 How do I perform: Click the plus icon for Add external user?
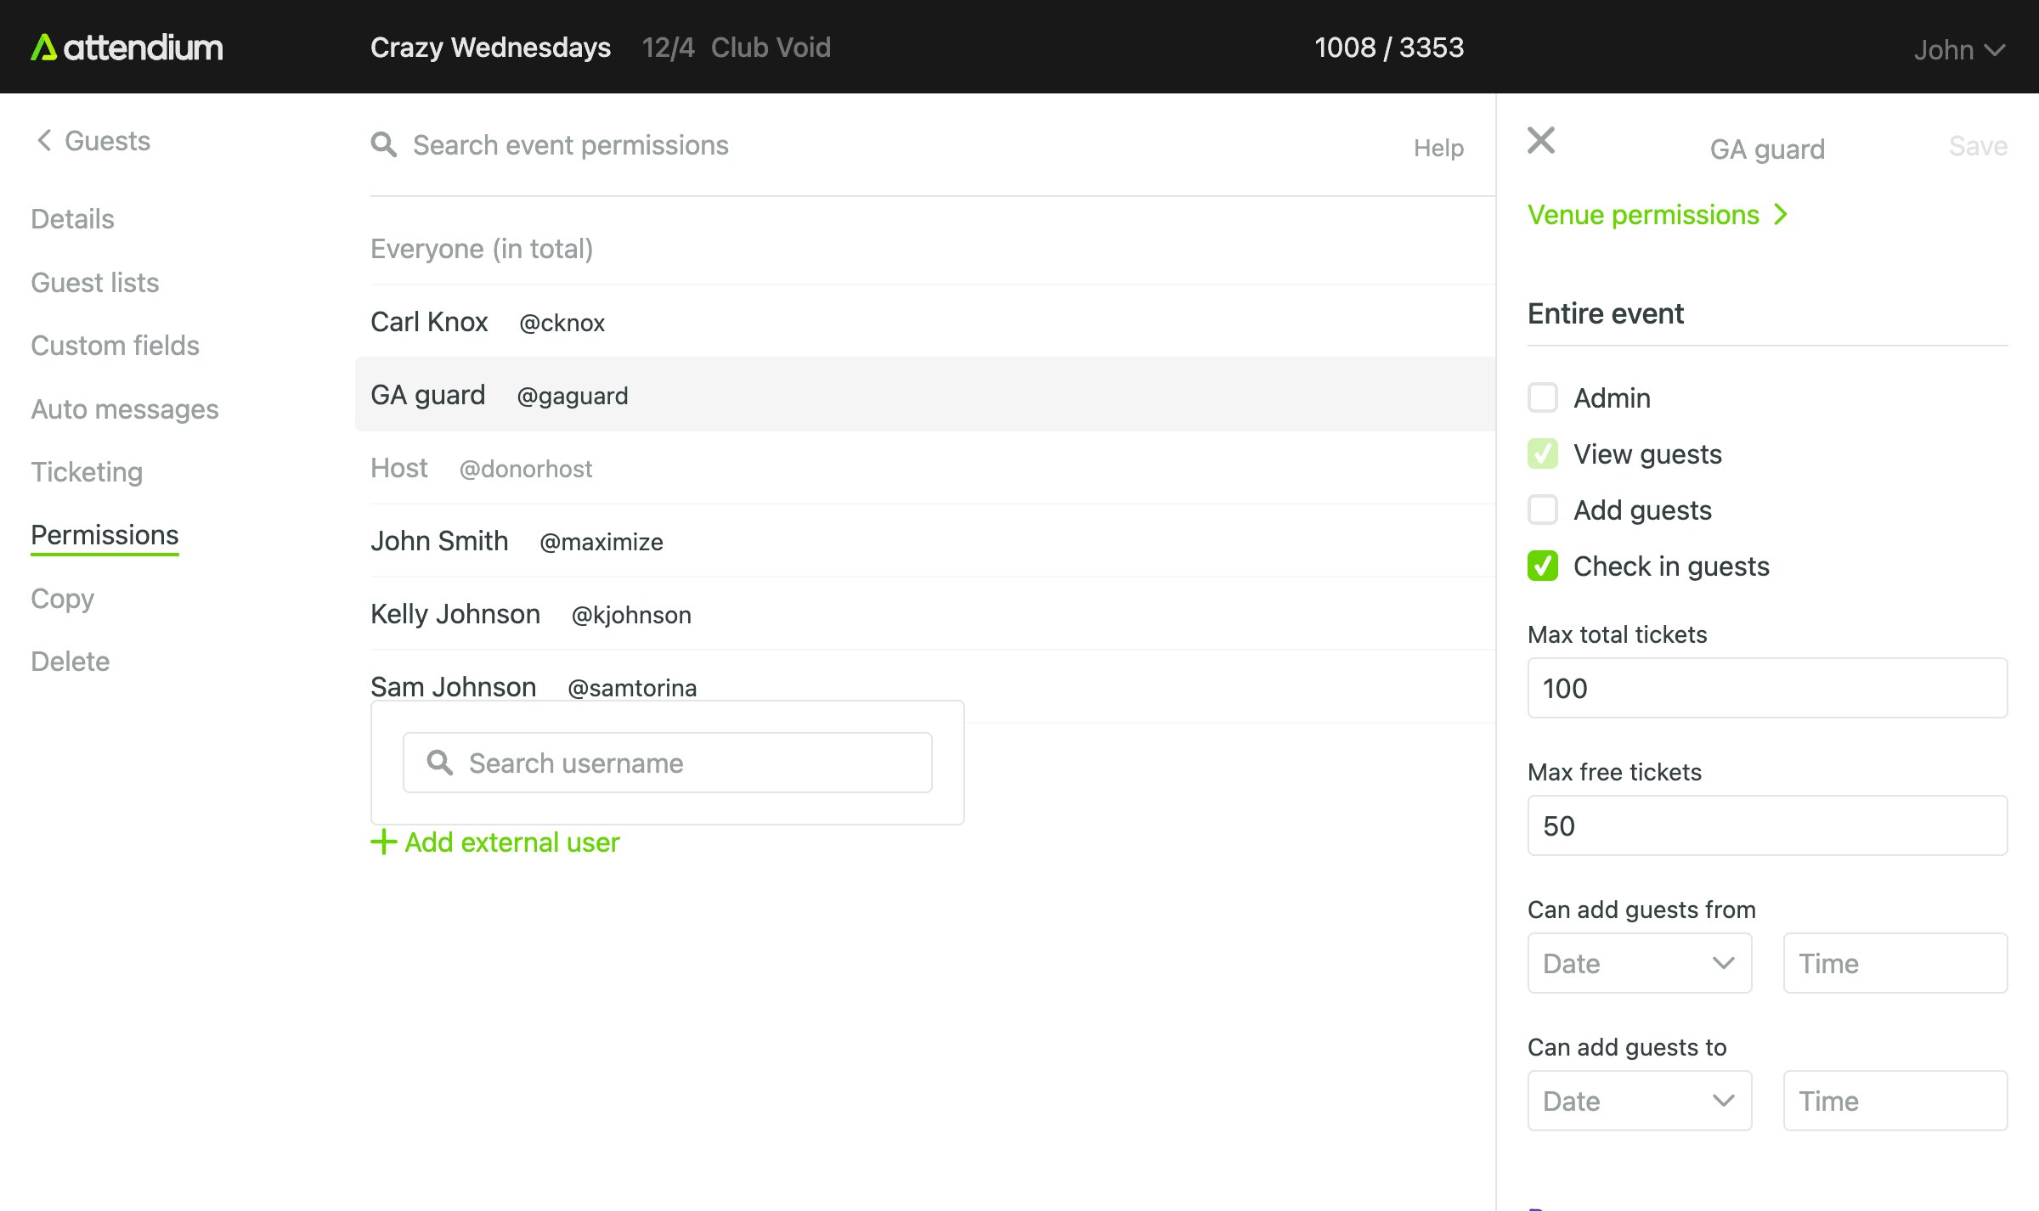click(x=384, y=842)
